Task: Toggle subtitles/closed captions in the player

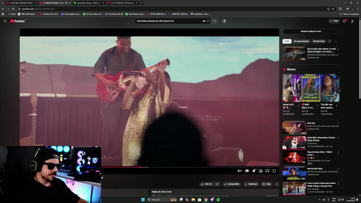Action: pyautogui.click(x=247, y=171)
